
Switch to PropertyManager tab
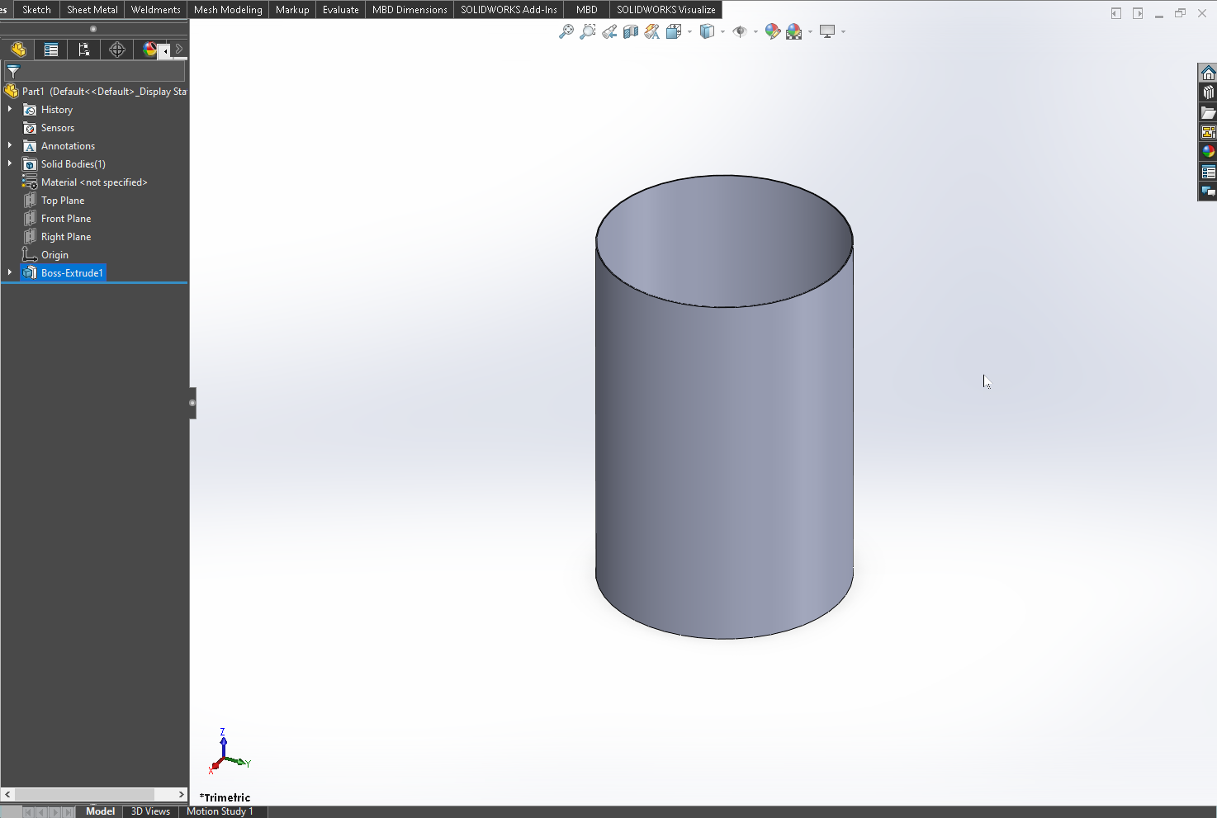(50, 50)
